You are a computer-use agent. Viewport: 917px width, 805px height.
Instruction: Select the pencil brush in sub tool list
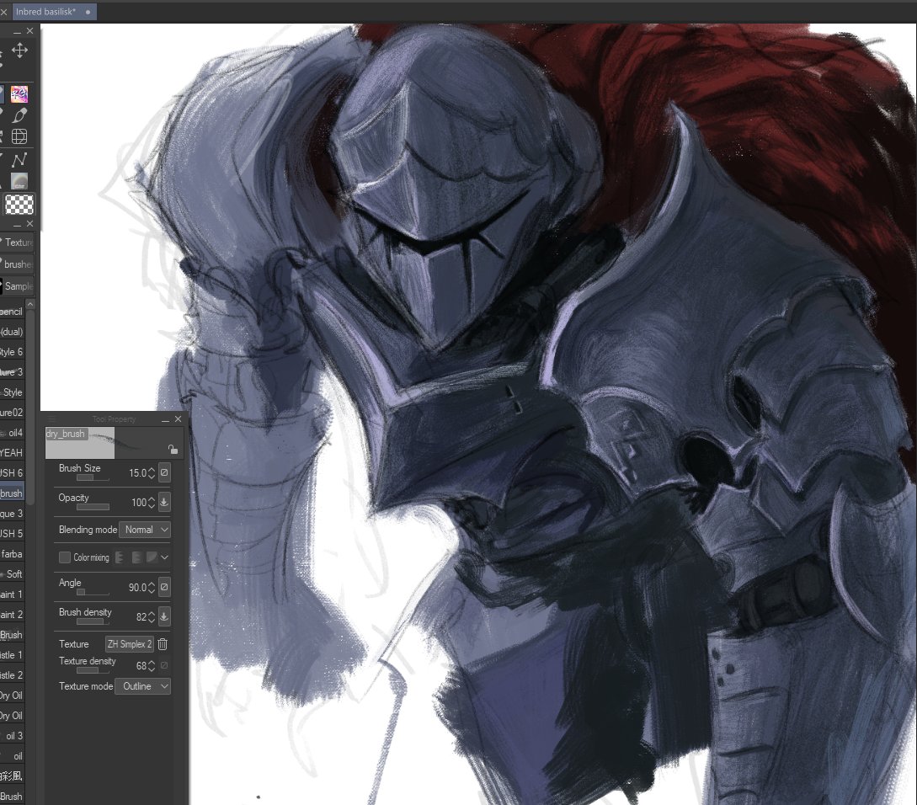point(12,312)
